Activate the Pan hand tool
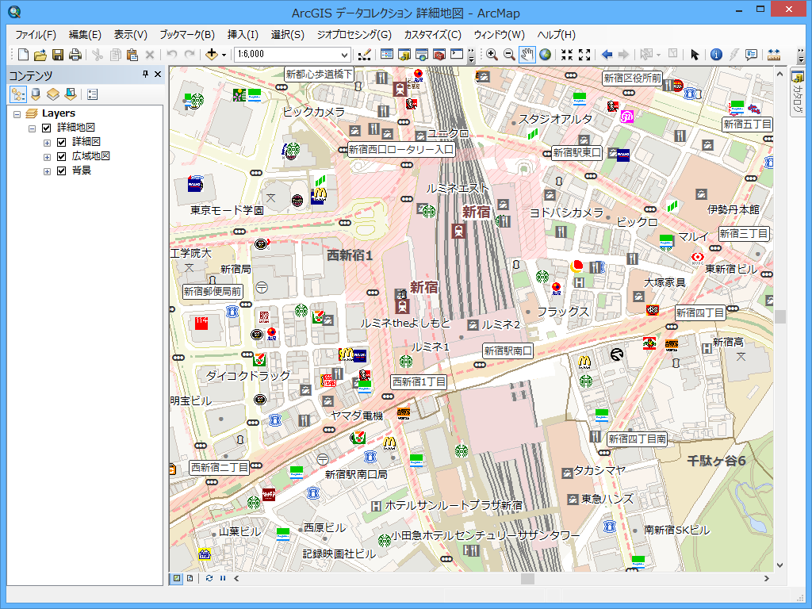812x609 pixels. [527, 55]
